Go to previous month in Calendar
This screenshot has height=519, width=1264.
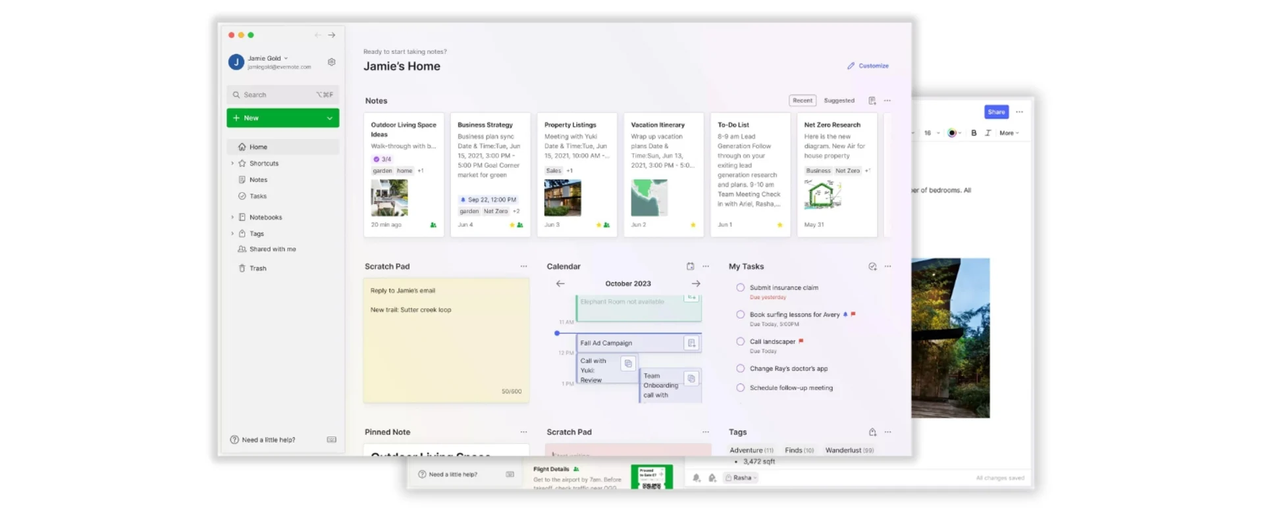point(560,284)
